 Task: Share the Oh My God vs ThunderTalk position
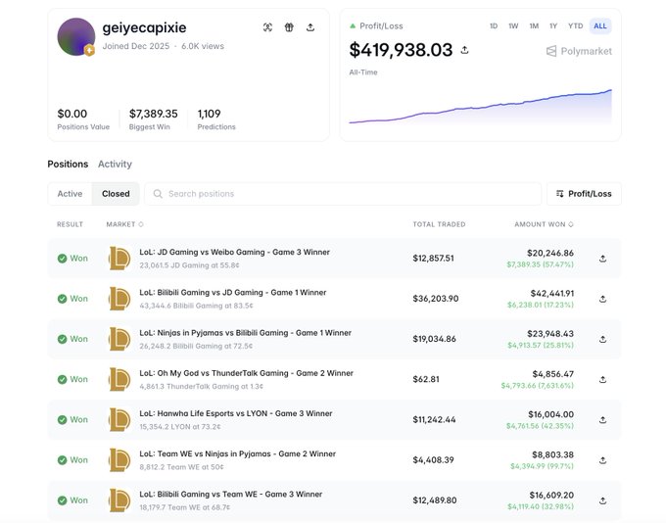tap(602, 379)
